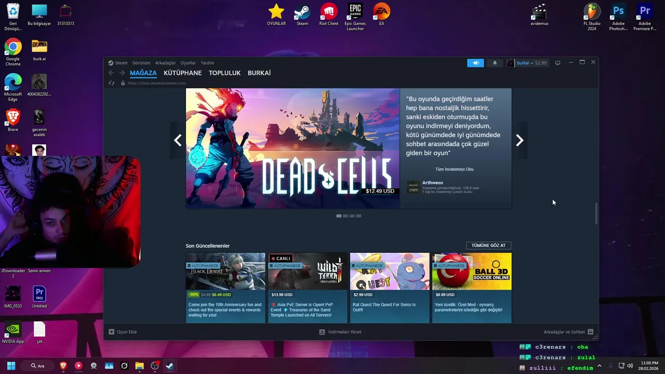
Task: Select the first carousel page dot
Action: [339, 216]
